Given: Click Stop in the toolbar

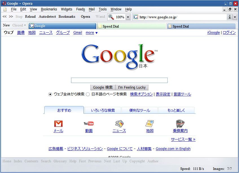Looking at the screenshot, I should point(19,17).
